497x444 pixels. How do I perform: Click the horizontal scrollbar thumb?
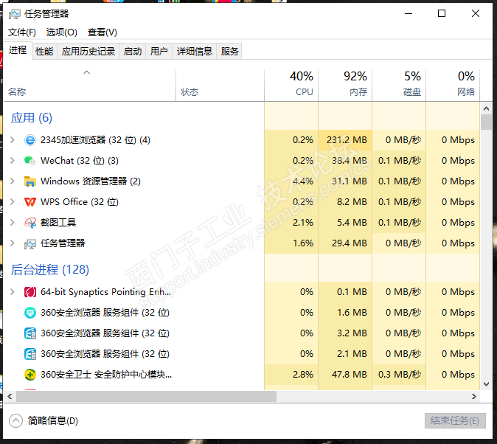click(146, 397)
